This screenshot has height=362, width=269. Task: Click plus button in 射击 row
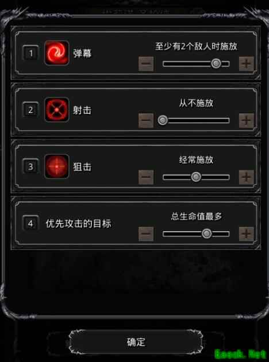click(247, 120)
